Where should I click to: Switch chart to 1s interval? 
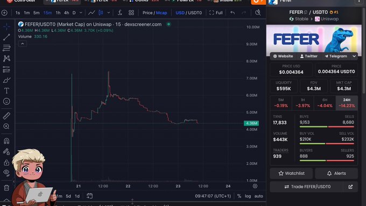18,13
